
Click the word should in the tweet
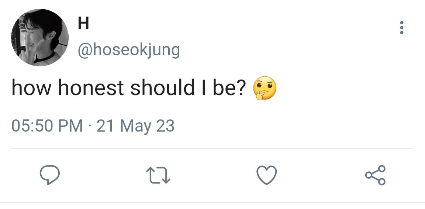162,88
